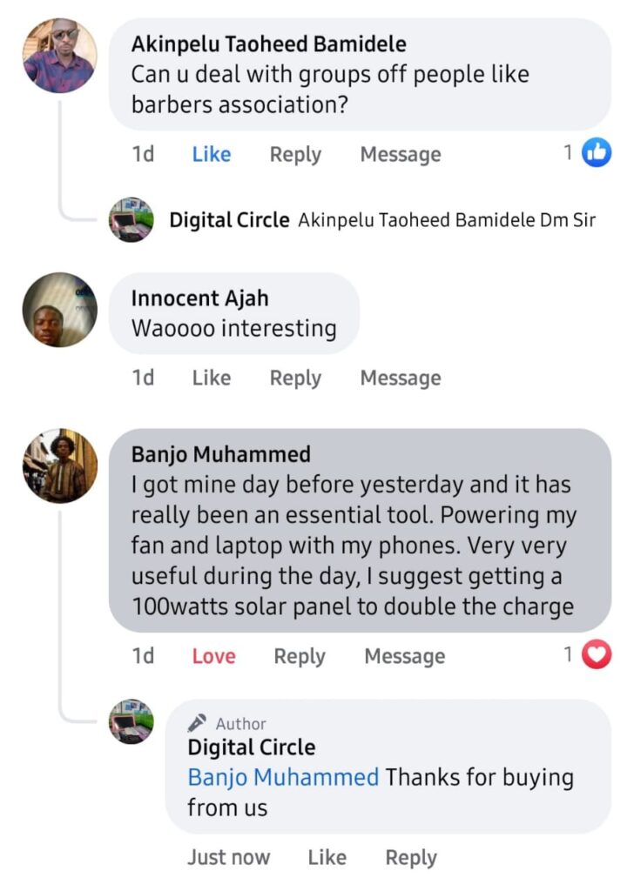634x891 pixels.
Task: Reply to Akinpelu's barbers association comment
Action: click(x=295, y=155)
